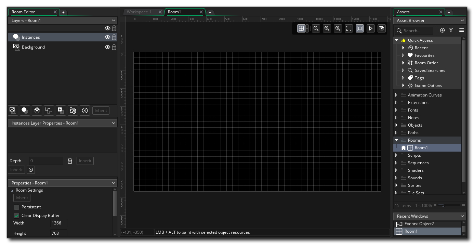The height and width of the screenshot is (245, 474).
Task: Open the asset browser filter
Action: coord(451,30)
